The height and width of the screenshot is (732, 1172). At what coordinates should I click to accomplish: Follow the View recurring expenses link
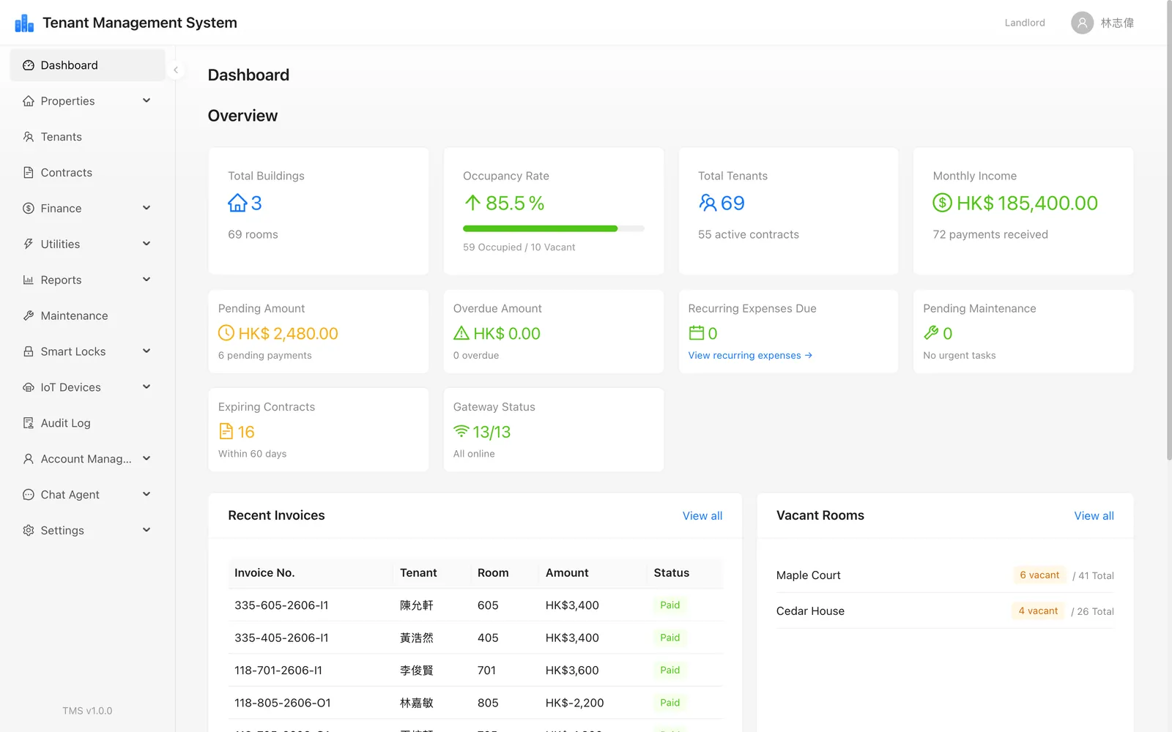(750, 355)
